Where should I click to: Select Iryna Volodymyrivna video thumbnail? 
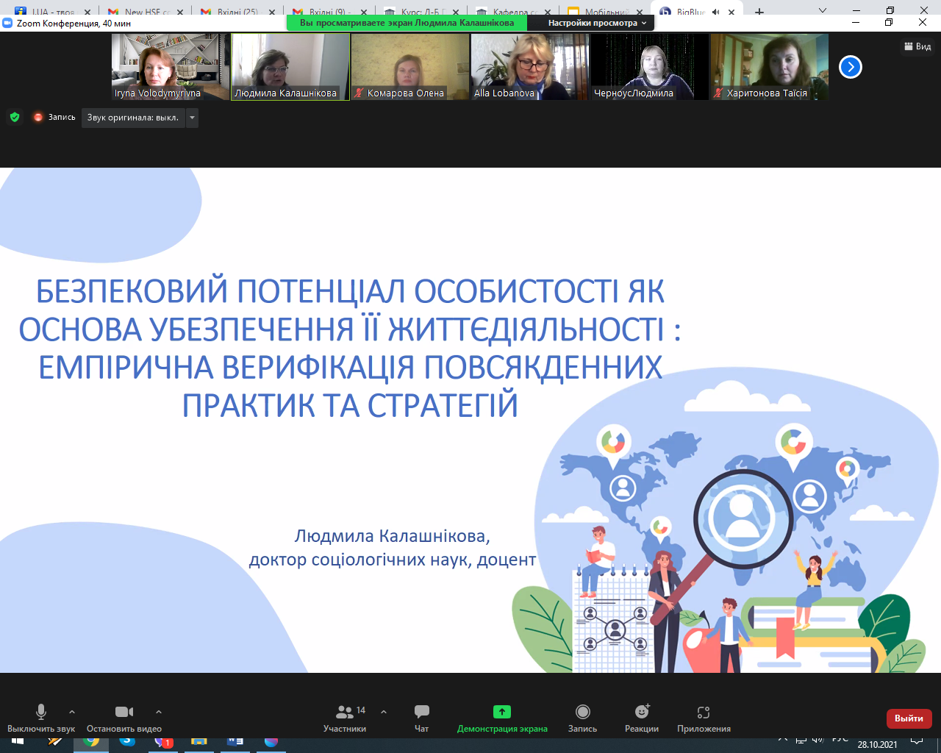pos(171,67)
